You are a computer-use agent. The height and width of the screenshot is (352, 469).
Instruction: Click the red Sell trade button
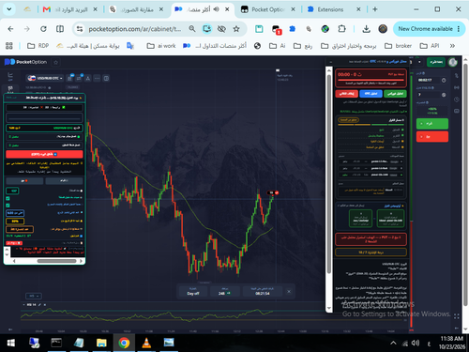tap(432, 137)
